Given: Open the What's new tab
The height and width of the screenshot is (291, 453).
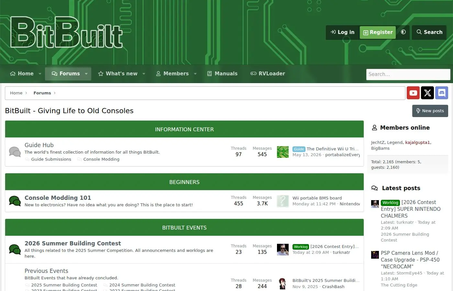Looking at the screenshot, I should tap(118, 74).
